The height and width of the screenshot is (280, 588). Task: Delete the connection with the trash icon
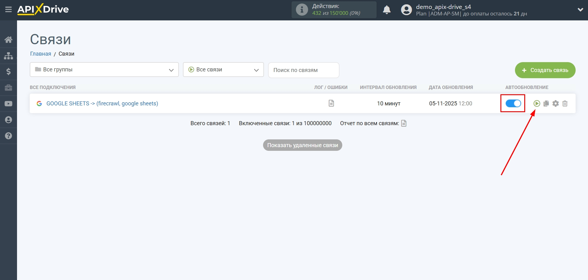point(565,104)
